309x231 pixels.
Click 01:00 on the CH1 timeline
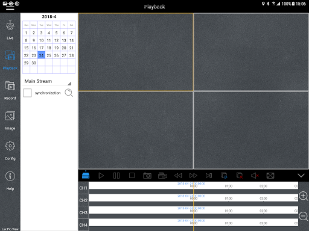click(x=229, y=186)
